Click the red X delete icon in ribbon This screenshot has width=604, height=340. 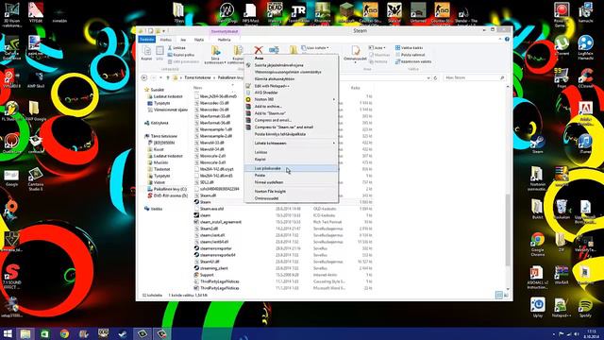point(258,50)
